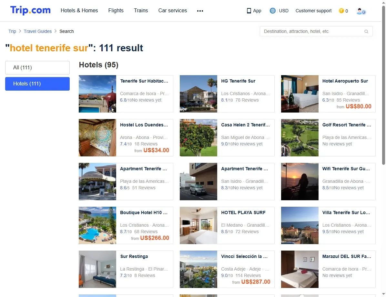This screenshot has width=386, height=297.
Task: Click the US$34.00 price
Action: click(156, 150)
